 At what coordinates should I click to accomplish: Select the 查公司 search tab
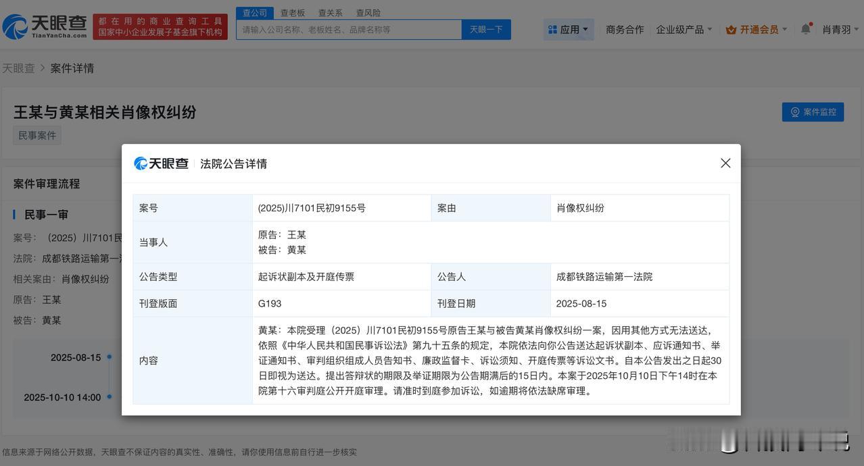pyautogui.click(x=255, y=13)
